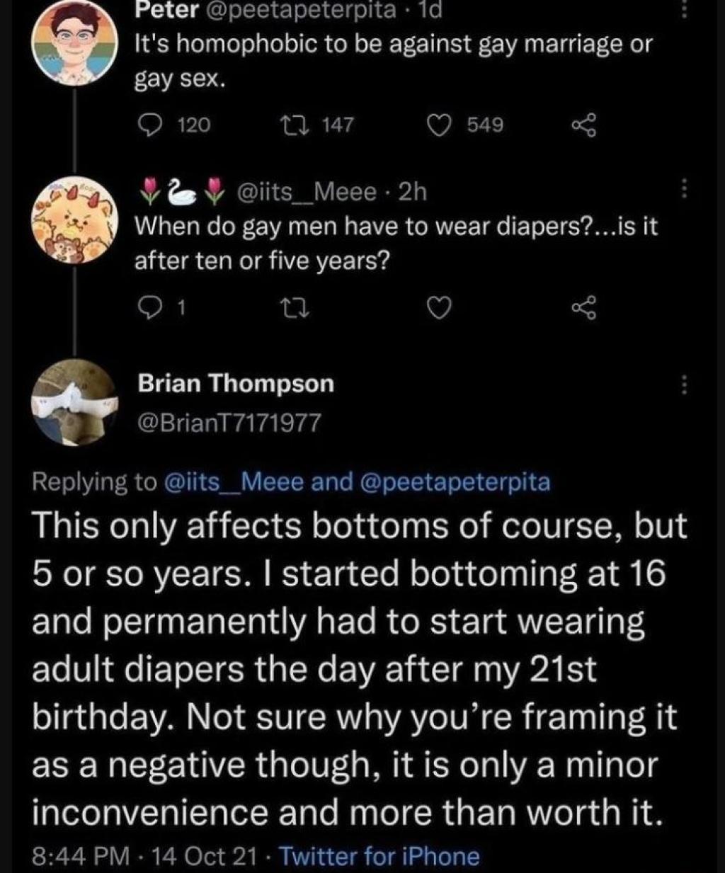Viewport: 725px width, 873px height.
Task: Share Peter's tweet via the share icon
Action: 586,125
